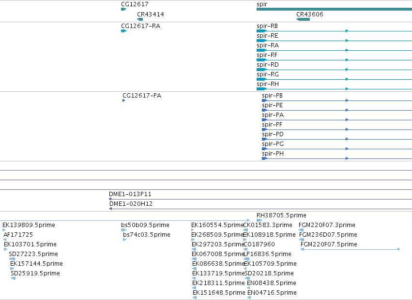Select the spir-RE transcript
Screen dimensions: 412x300
coord(267,36)
